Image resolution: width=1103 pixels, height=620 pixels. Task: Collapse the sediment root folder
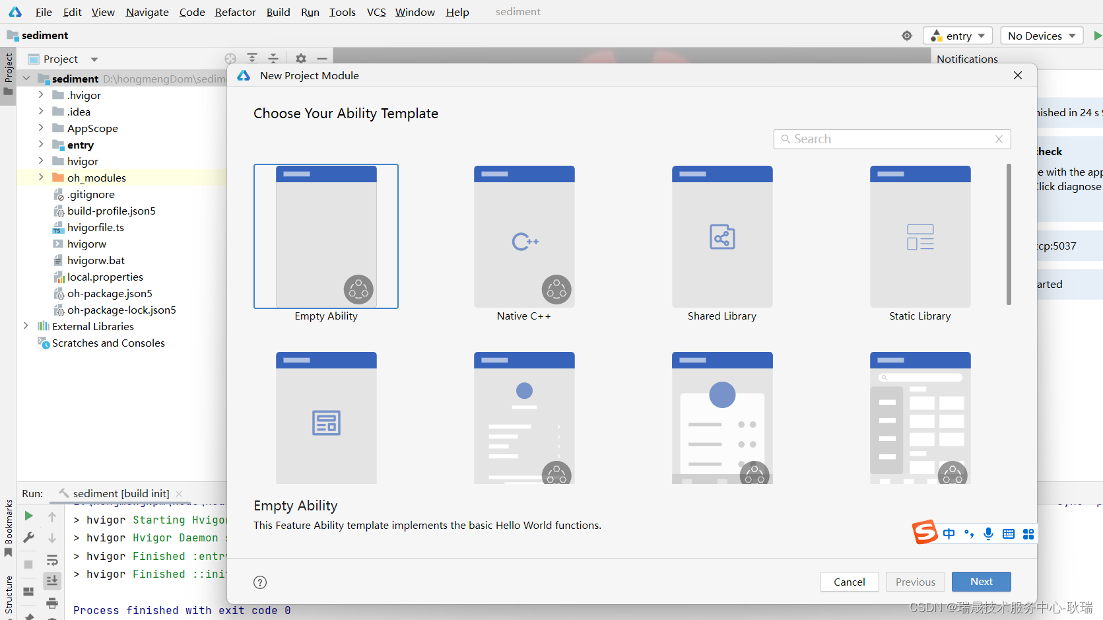click(x=26, y=79)
